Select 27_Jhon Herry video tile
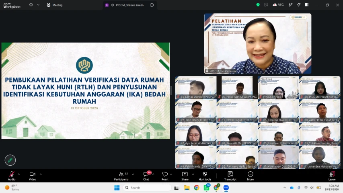This screenshot has height=193, width=343. pyautogui.click(x=196, y=111)
